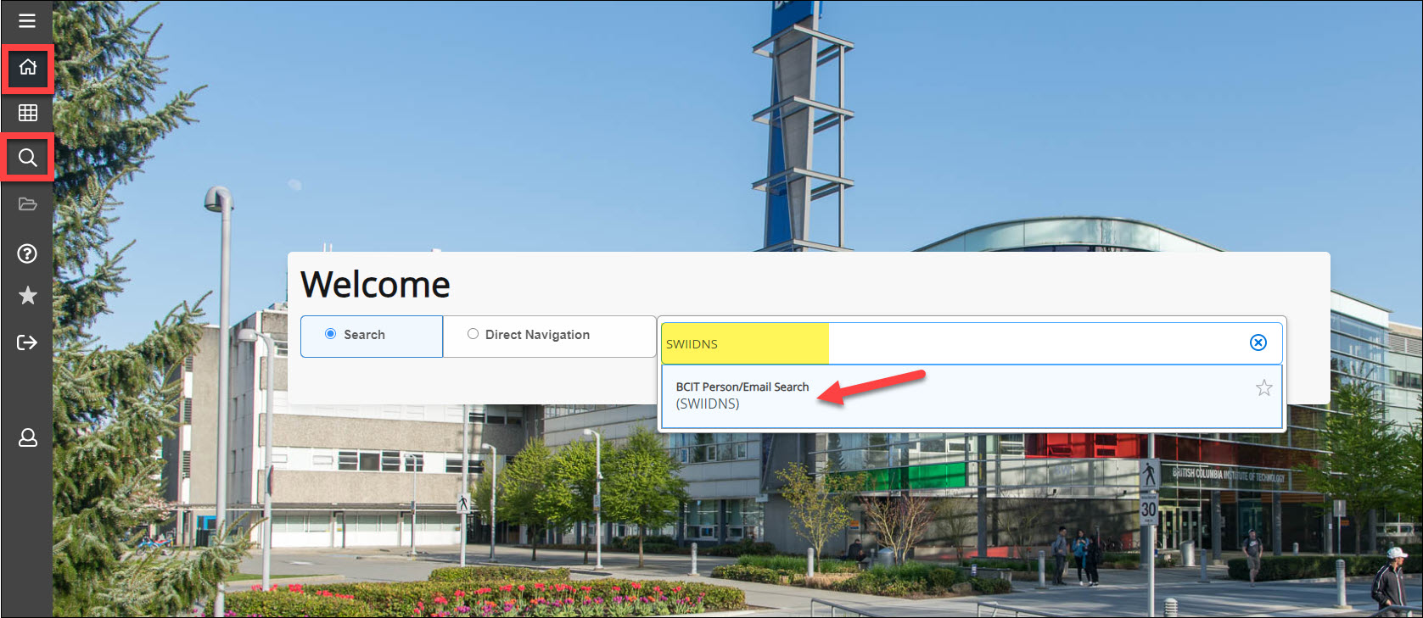Go to the Home dashboard icon
This screenshot has width=1423, height=618.
pos(28,67)
